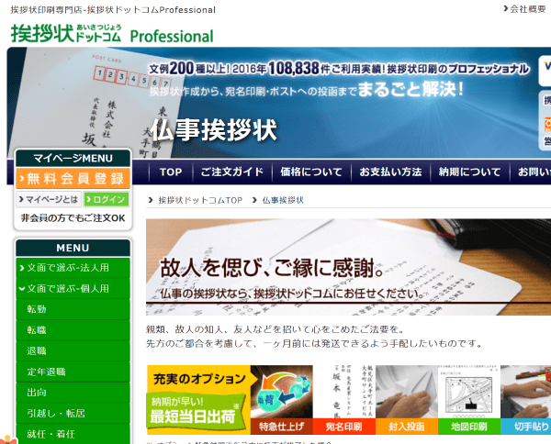Open the マイページとは link
Image resolution: width=551 pixels, height=444 pixels.
[x=49, y=199]
